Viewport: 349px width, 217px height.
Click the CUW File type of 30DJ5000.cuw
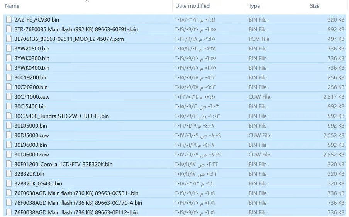(x=259, y=135)
